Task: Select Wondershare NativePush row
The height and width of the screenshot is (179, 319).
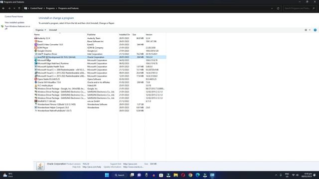Action: 100,110
